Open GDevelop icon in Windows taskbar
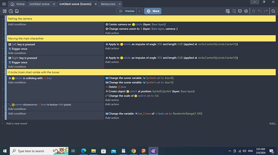This screenshot has height=155, width=278. pyautogui.click(x=154, y=151)
